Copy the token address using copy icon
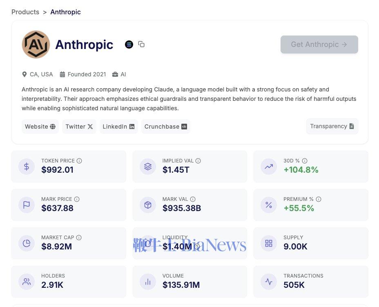 pyautogui.click(x=141, y=44)
